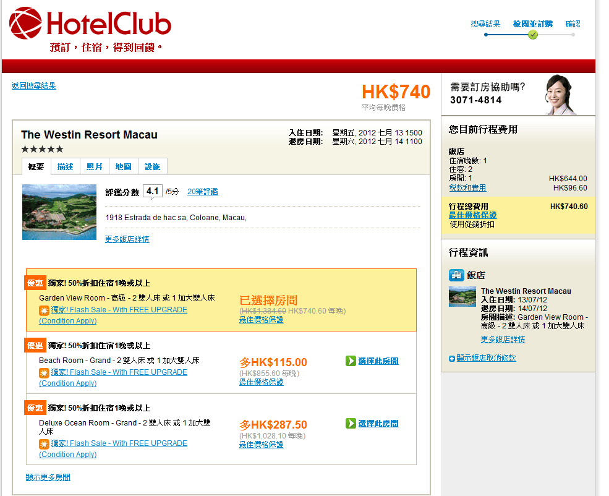The height and width of the screenshot is (496, 609).
Task: Select the 設施 tab
Action: pos(153,167)
